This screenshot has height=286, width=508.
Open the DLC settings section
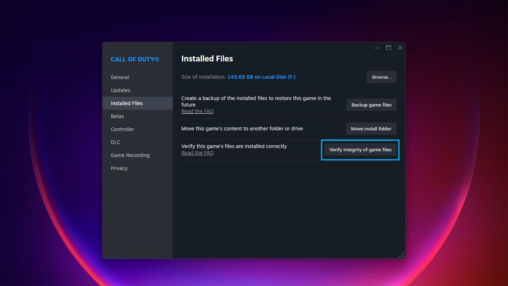(x=115, y=142)
